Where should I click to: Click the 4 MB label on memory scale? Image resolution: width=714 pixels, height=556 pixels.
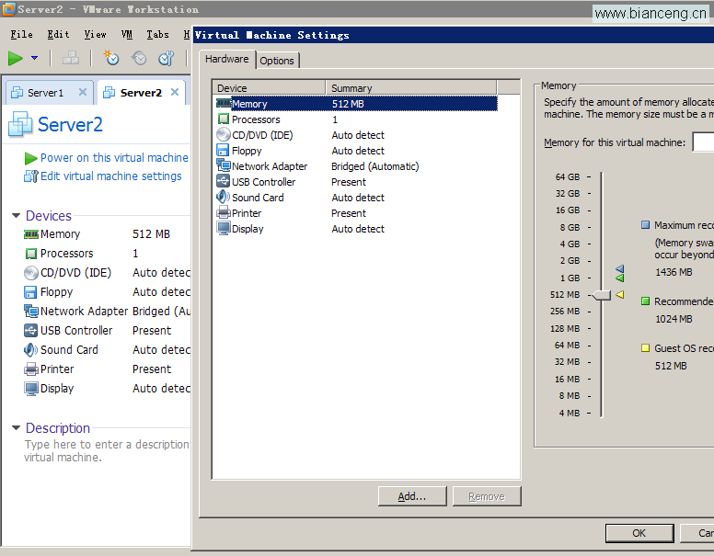[570, 414]
